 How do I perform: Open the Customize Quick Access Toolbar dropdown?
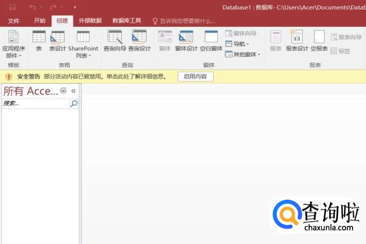tap(75, 7)
